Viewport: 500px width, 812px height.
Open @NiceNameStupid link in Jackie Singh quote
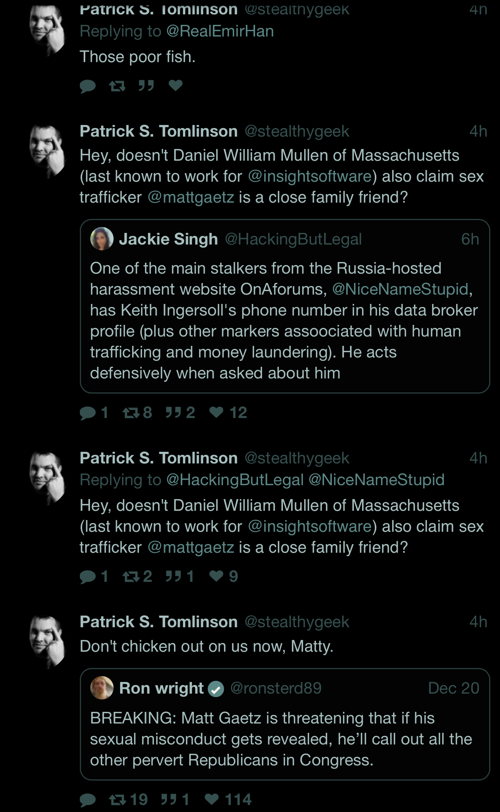[x=400, y=289]
